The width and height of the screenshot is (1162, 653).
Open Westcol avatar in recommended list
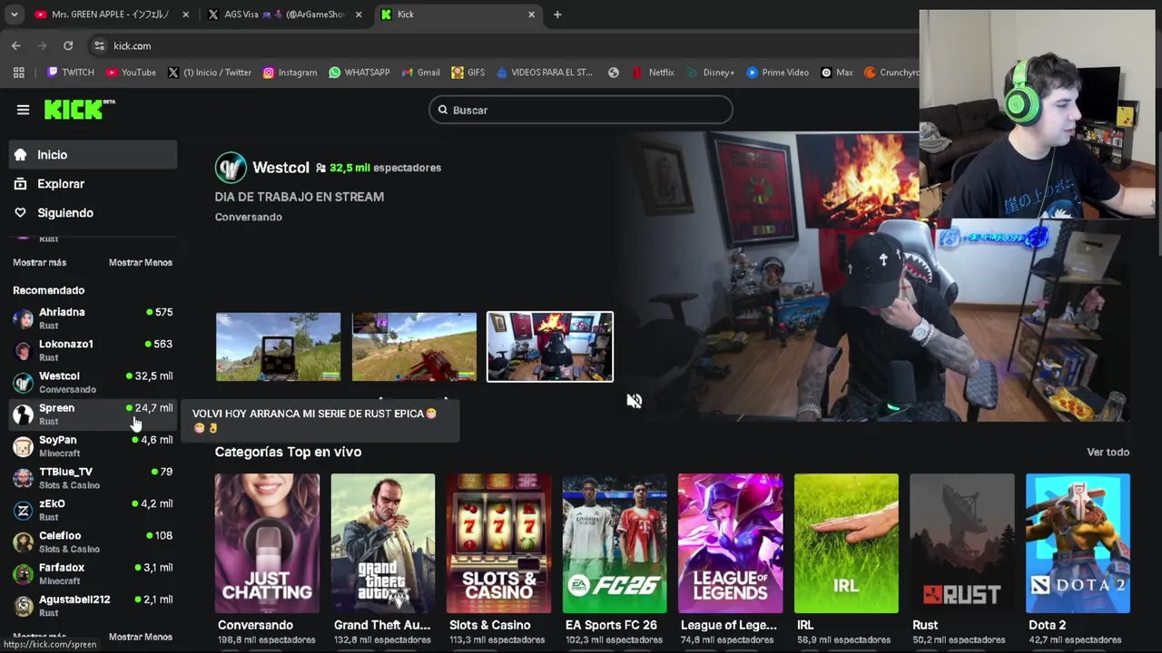click(23, 382)
